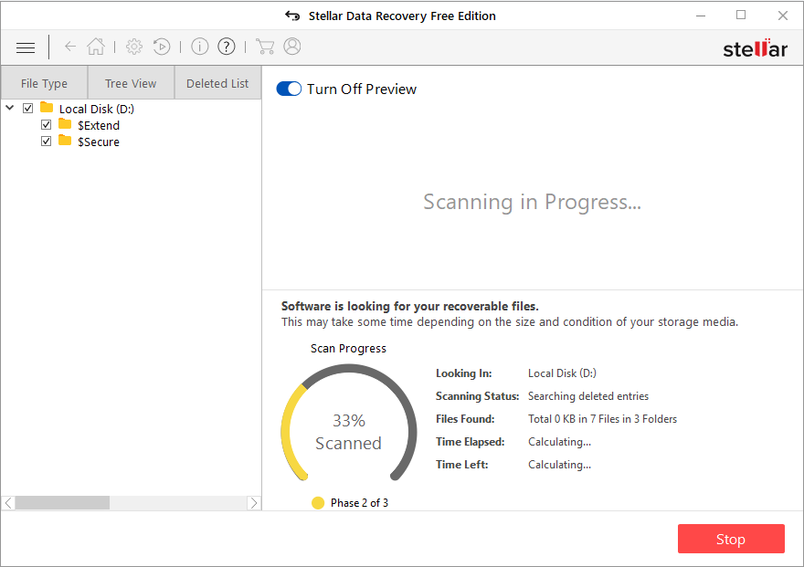Screen dimensions: 804x567
Task: Click the tree panel's scroll right arrow
Action: [x=253, y=503]
